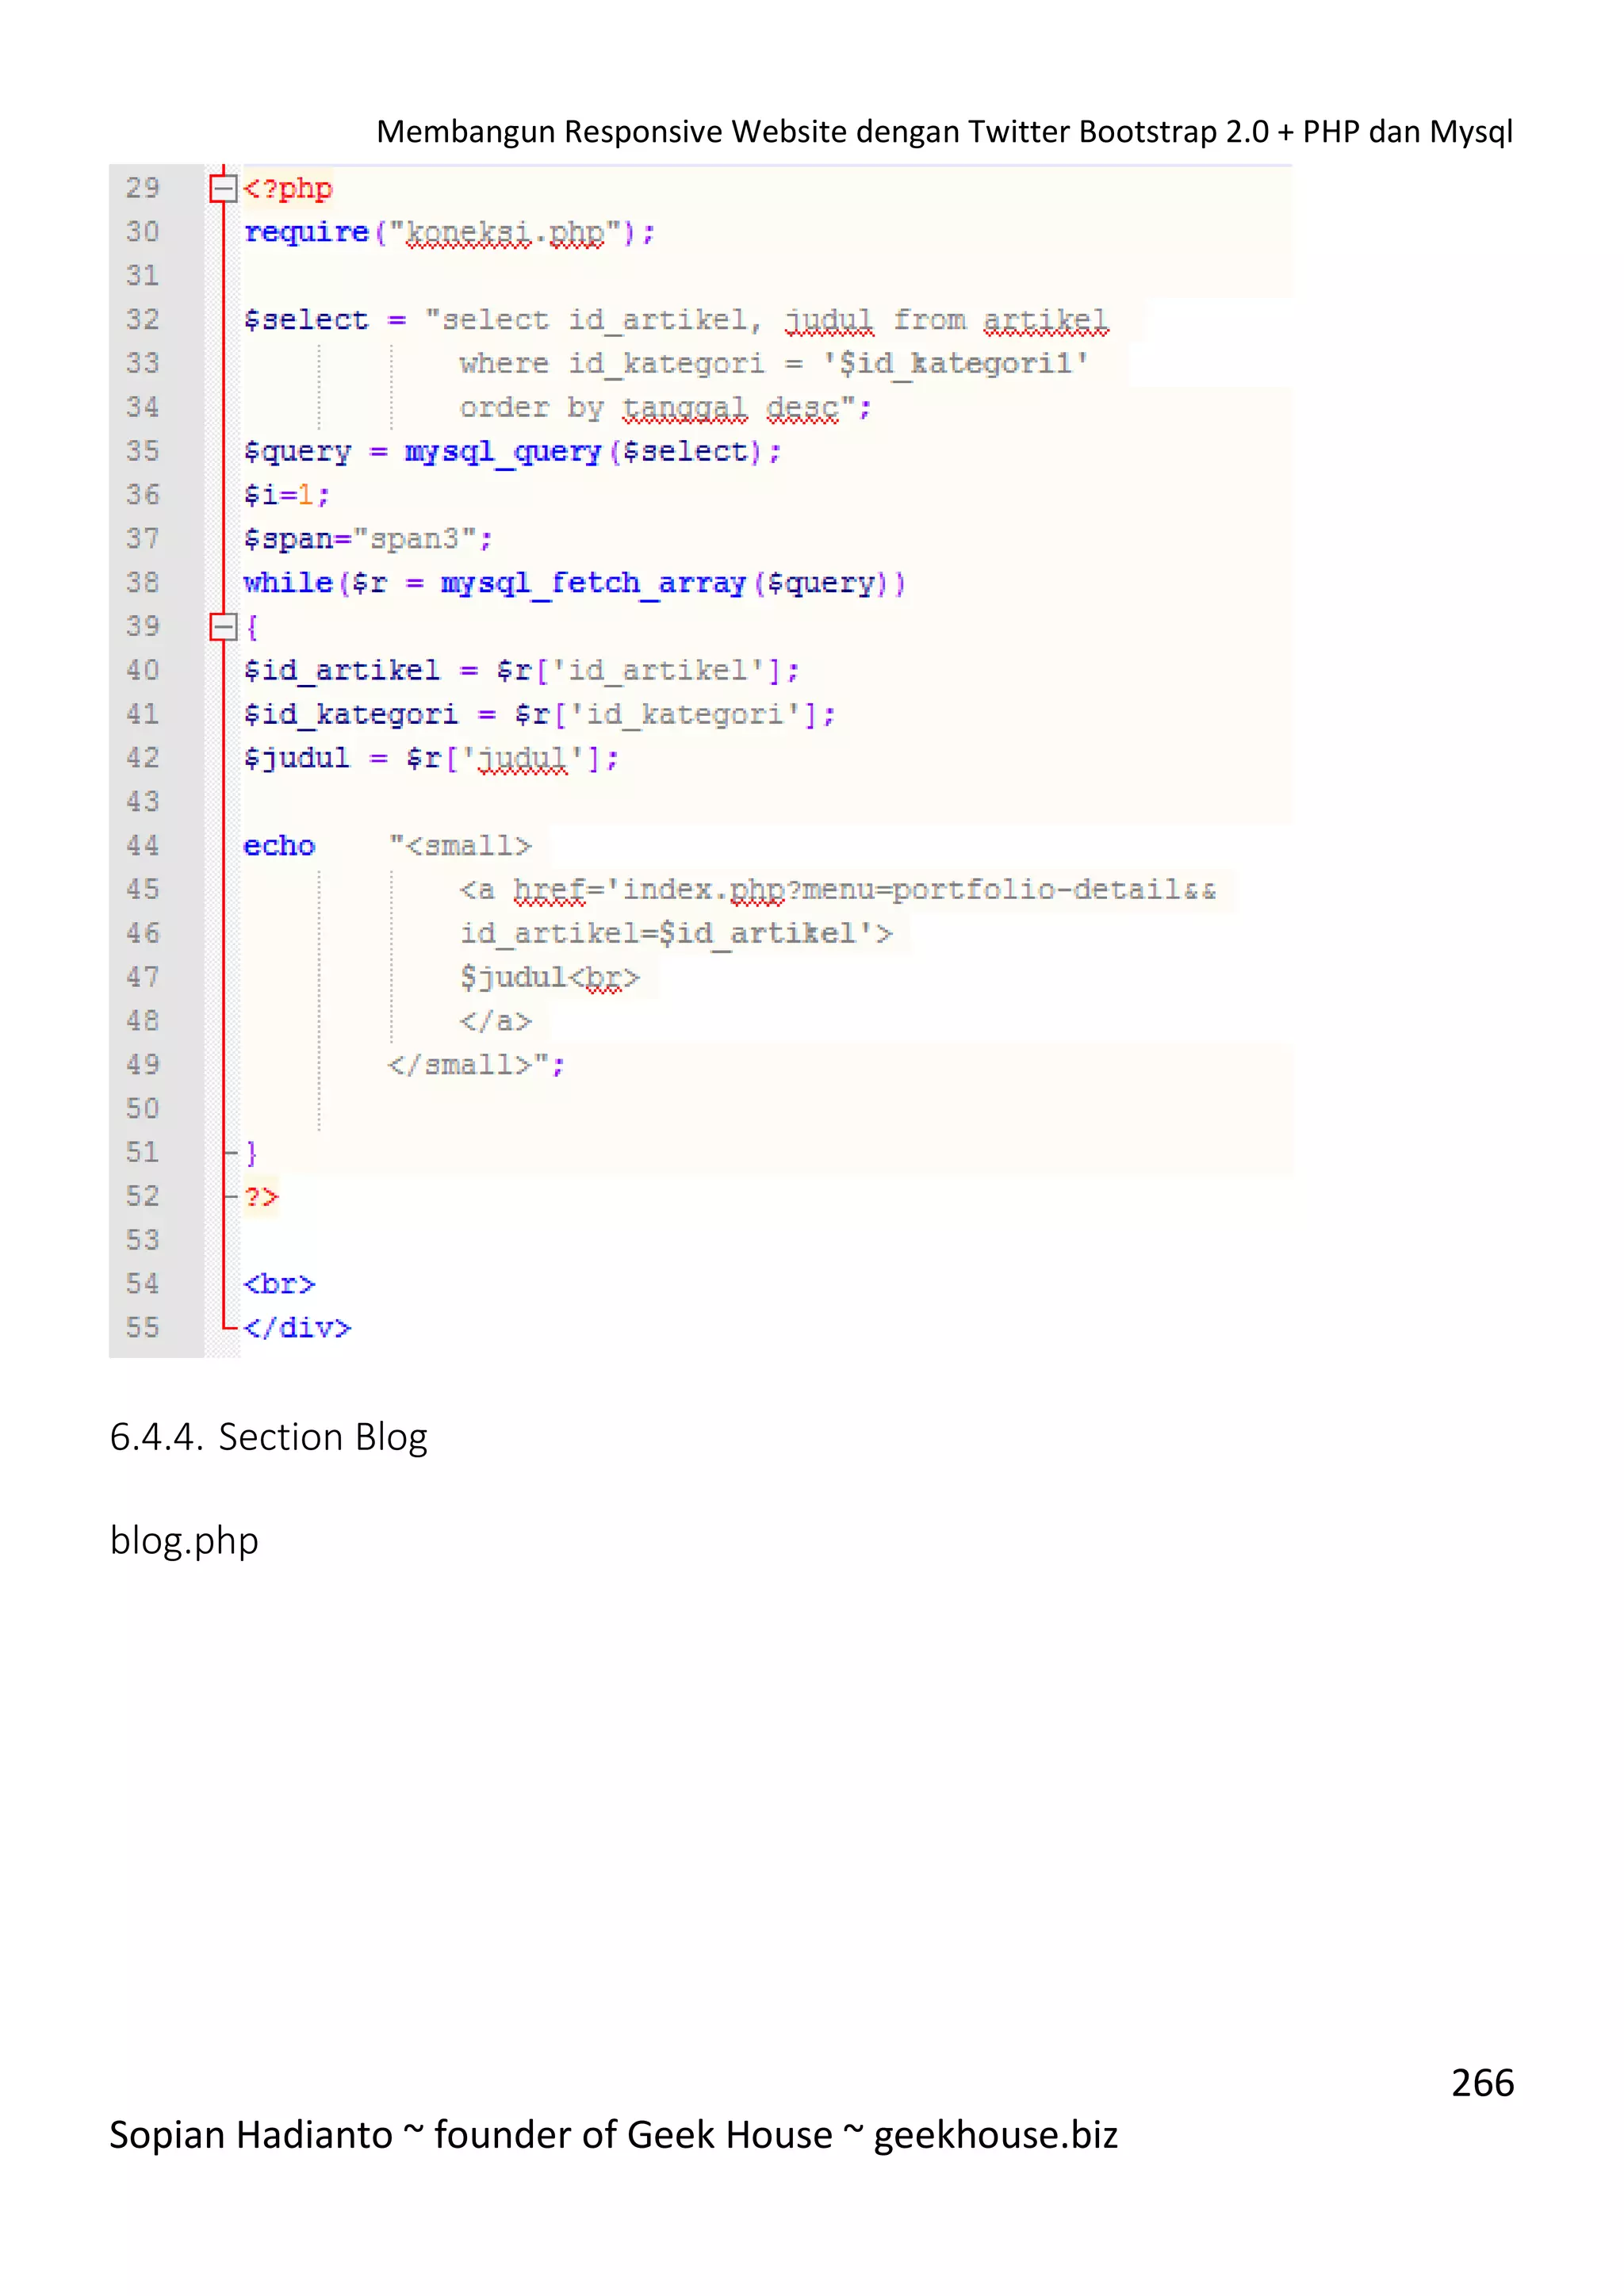
Task: Click the '6.4.4. Section Blog' heading
Action: point(268,1437)
